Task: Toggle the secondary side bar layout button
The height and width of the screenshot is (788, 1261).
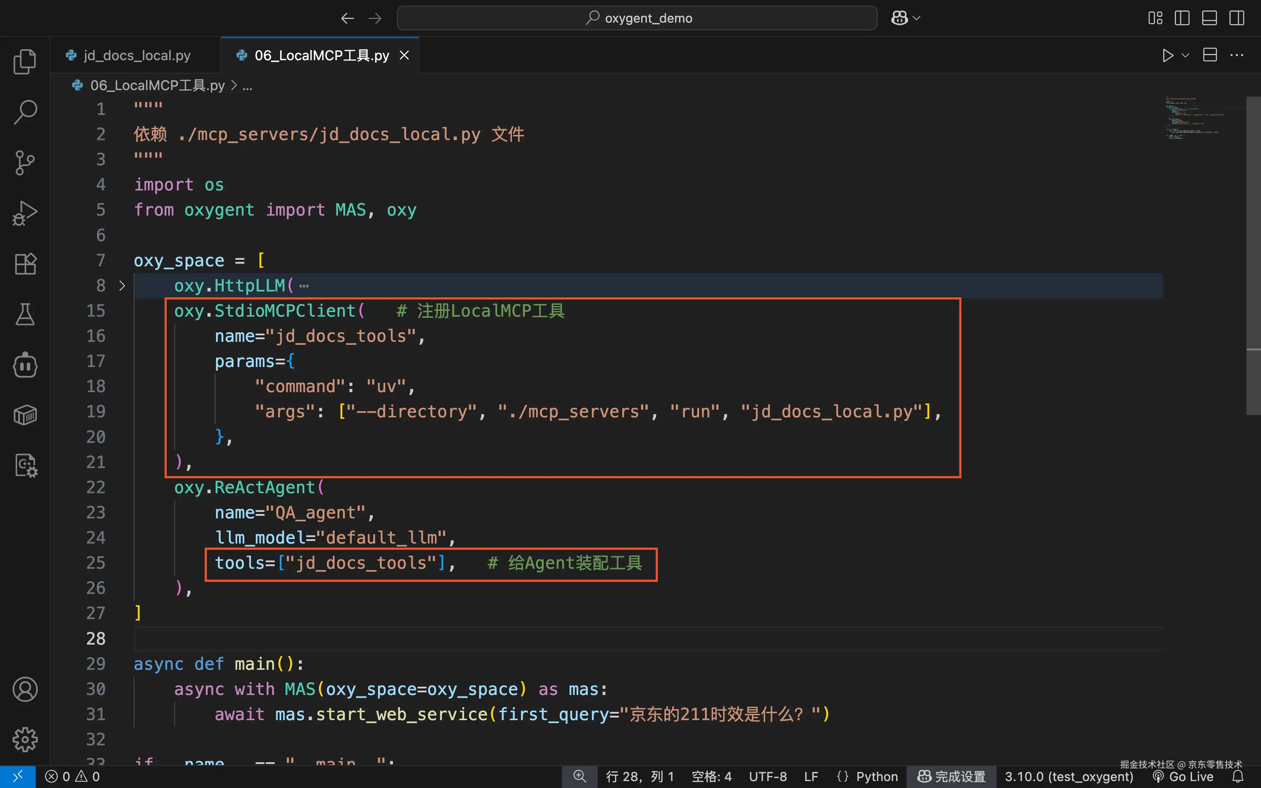Action: [1237, 18]
